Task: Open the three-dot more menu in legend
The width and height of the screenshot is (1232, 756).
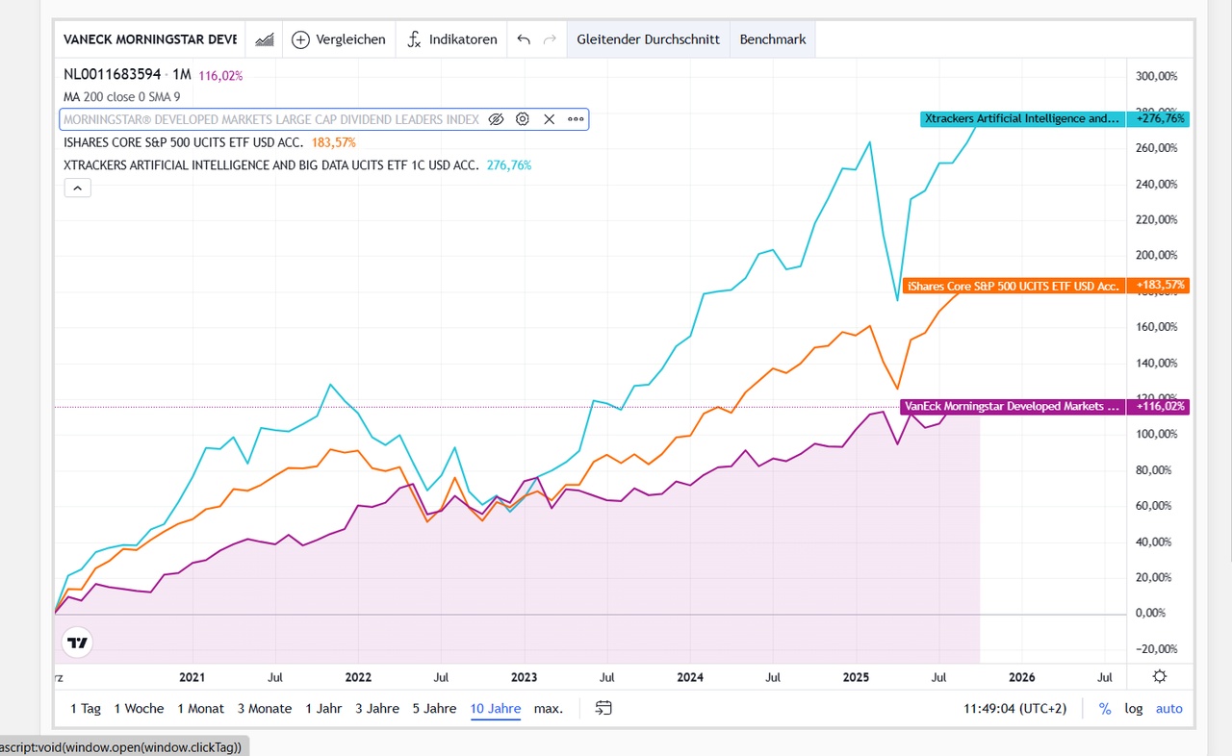Action: [x=576, y=119]
